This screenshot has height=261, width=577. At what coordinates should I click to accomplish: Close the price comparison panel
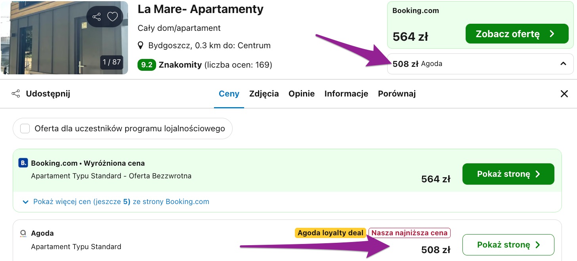coord(564,94)
